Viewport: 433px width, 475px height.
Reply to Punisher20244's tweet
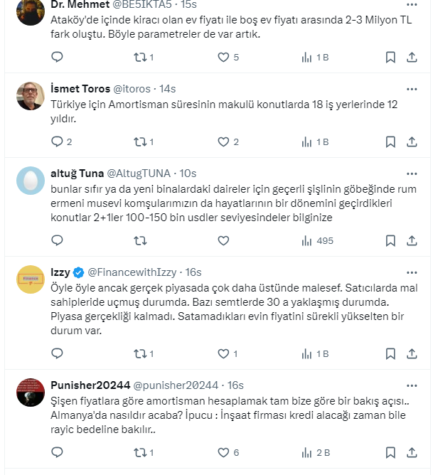tap(58, 452)
